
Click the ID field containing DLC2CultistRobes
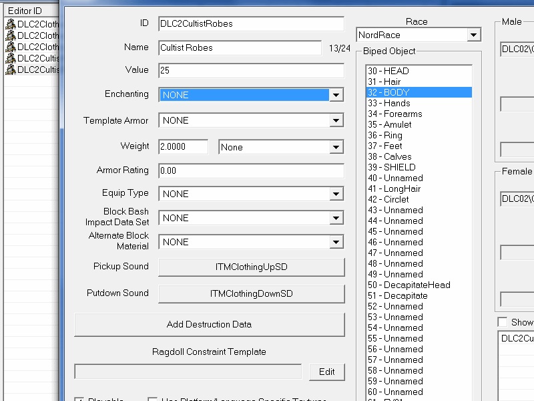pyautogui.click(x=251, y=23)
